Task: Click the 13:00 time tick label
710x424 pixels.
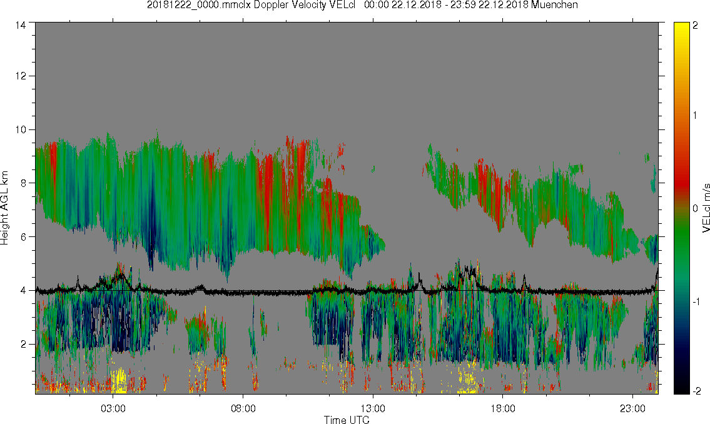Action: point(373,408)
